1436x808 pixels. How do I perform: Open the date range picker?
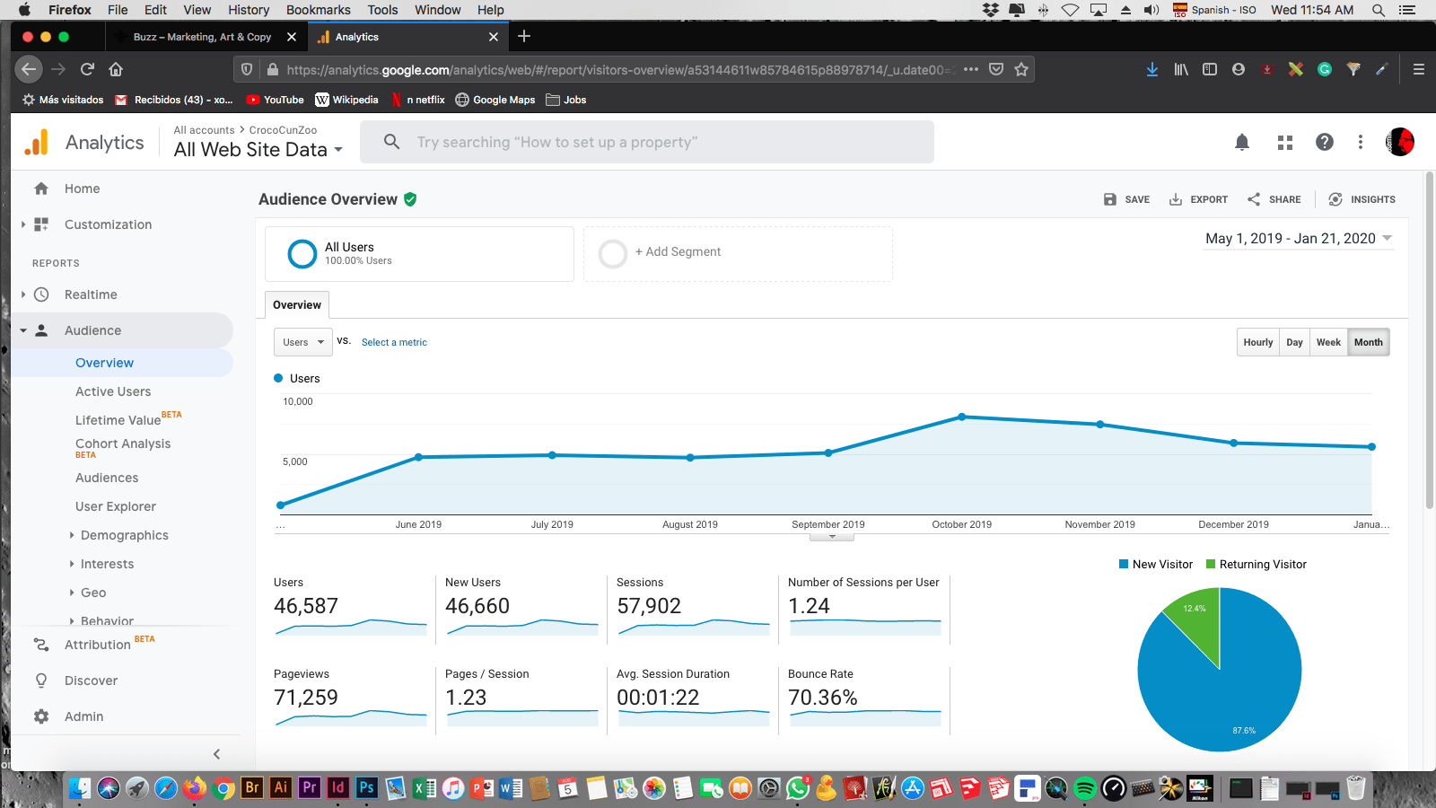[x=1298, y=238]
